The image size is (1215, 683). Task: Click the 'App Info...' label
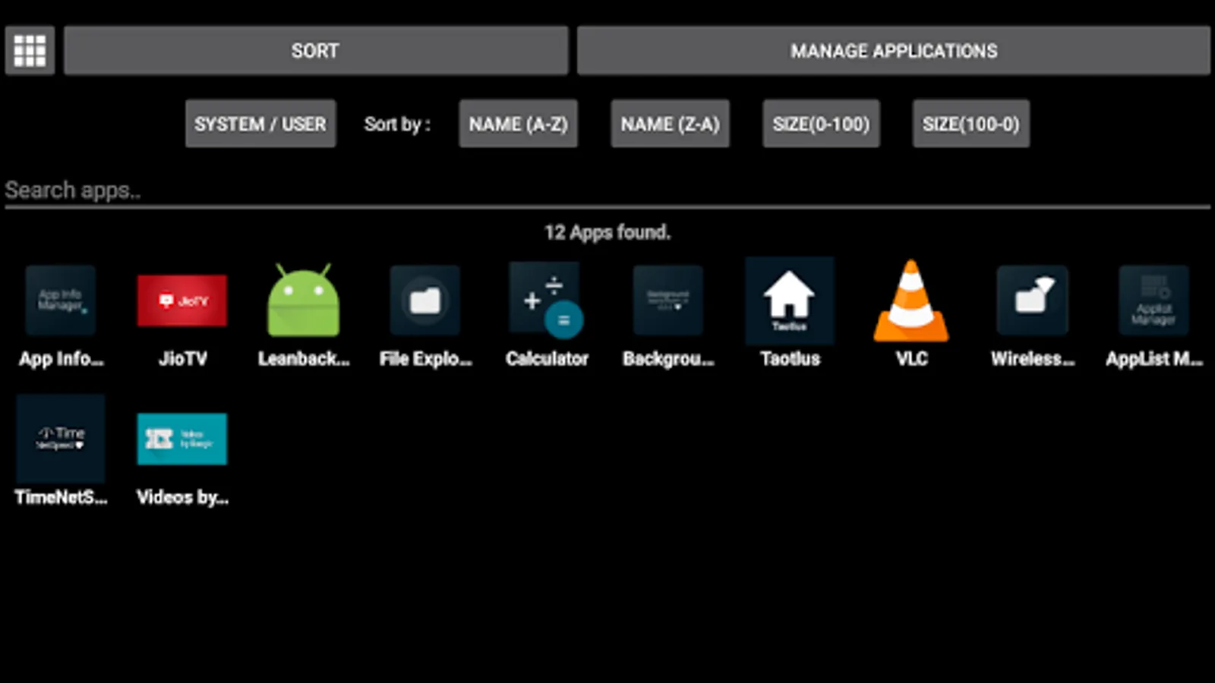point(61,359)
